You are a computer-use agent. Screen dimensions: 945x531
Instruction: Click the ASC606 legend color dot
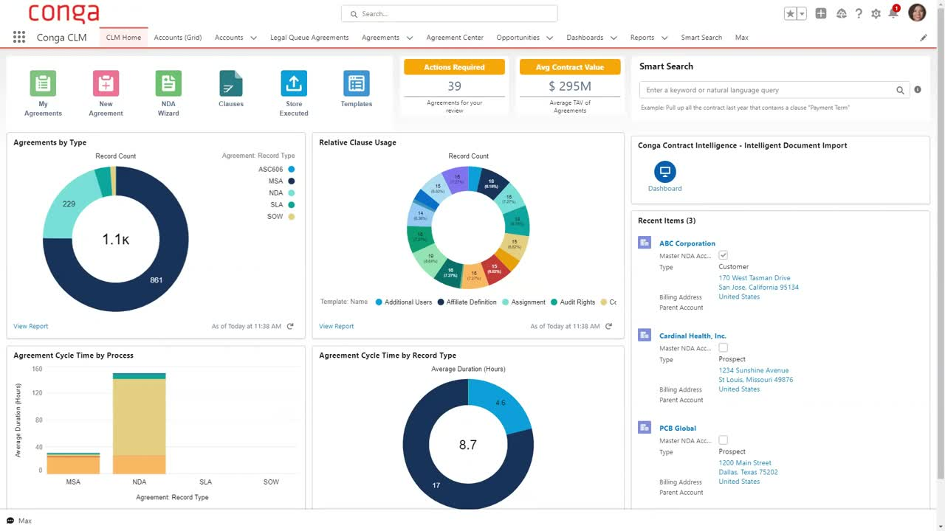tap(292, 169)
